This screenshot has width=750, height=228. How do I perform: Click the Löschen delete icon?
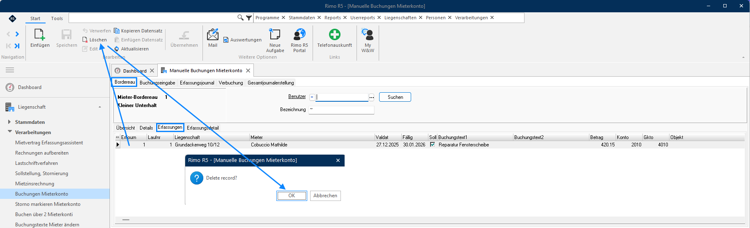point(85,40)
